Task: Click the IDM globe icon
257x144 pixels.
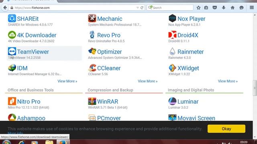Action: (12, 68)
